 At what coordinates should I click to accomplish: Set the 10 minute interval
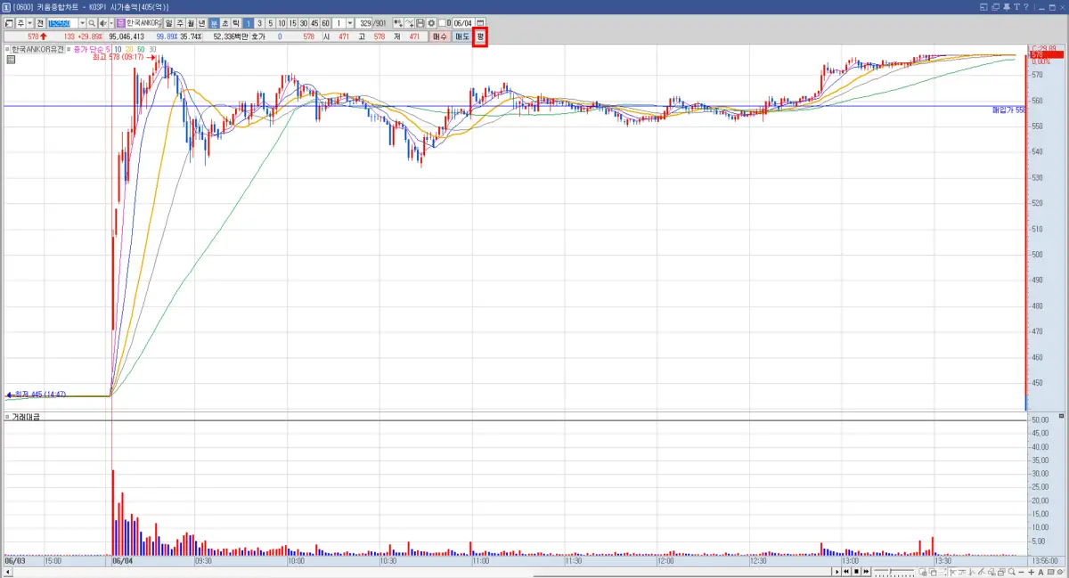[x=282, y=22]
